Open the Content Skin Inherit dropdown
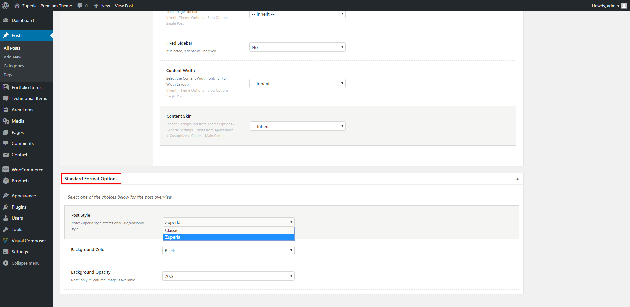 tap(298, 126)
